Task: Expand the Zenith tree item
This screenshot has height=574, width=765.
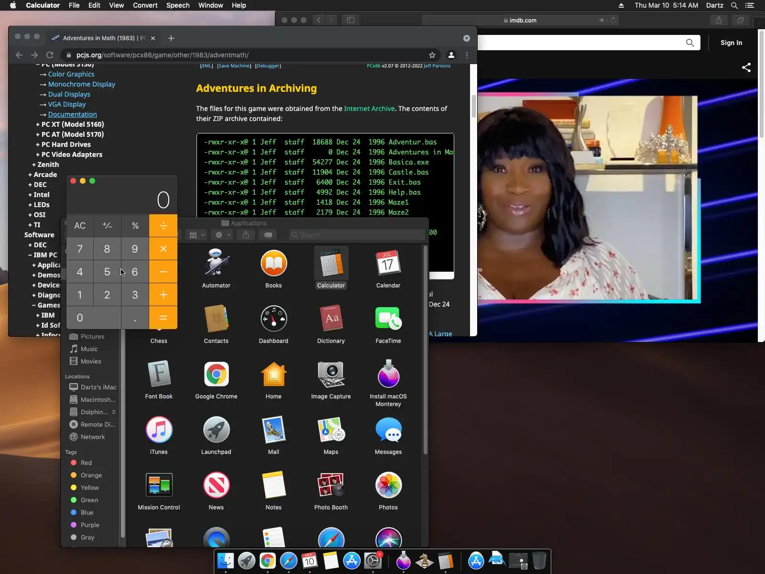Action: 45,165
